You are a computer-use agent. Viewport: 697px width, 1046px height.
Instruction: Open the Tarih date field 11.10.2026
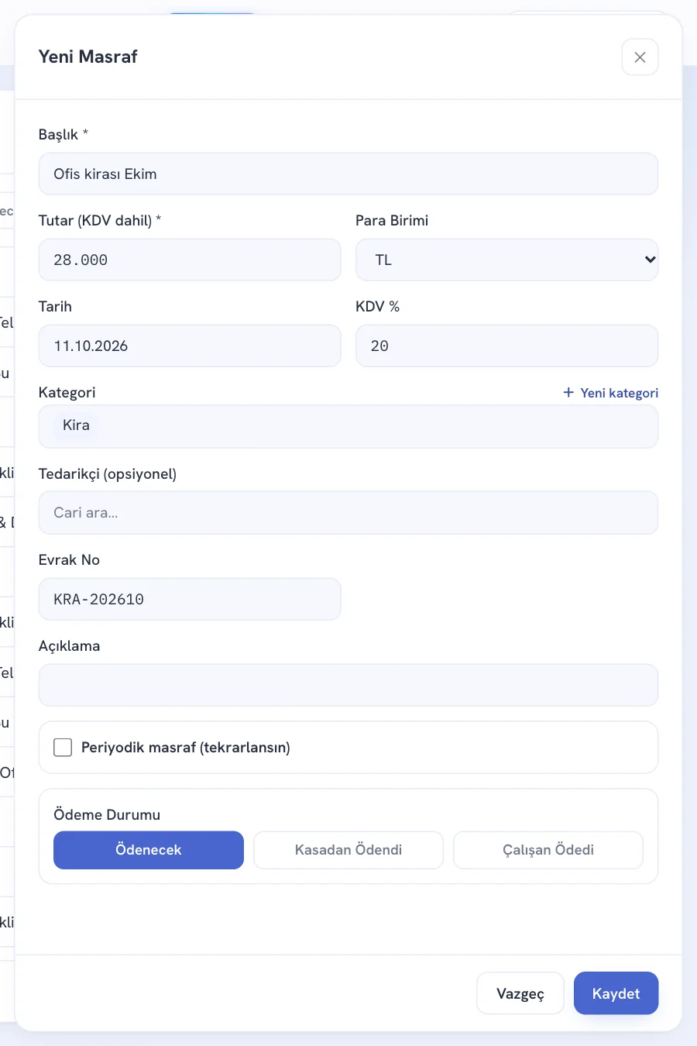(x=190, y=346)
